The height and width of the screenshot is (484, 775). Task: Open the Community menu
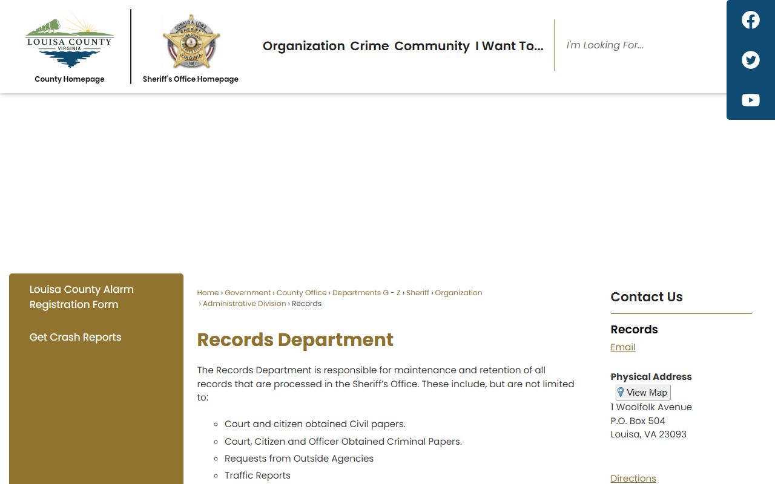click(x=432, y=46)
